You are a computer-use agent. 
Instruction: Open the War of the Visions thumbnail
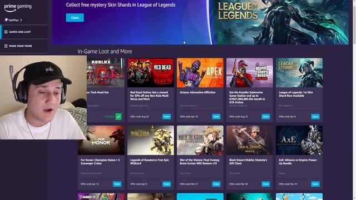200,141
